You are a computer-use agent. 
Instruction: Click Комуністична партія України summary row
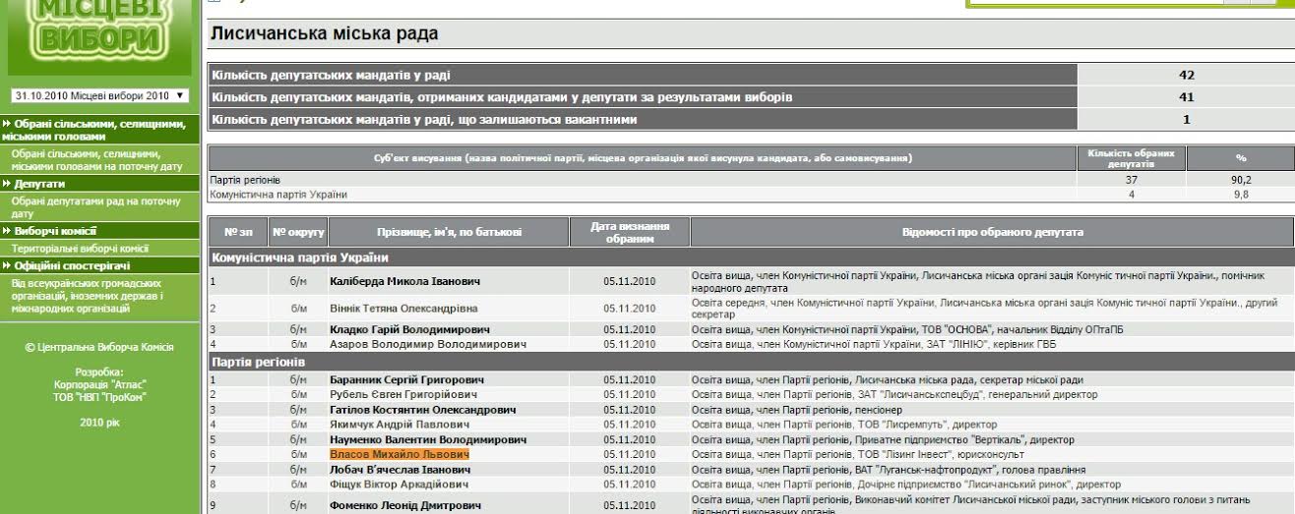click(x=278, y=195)
